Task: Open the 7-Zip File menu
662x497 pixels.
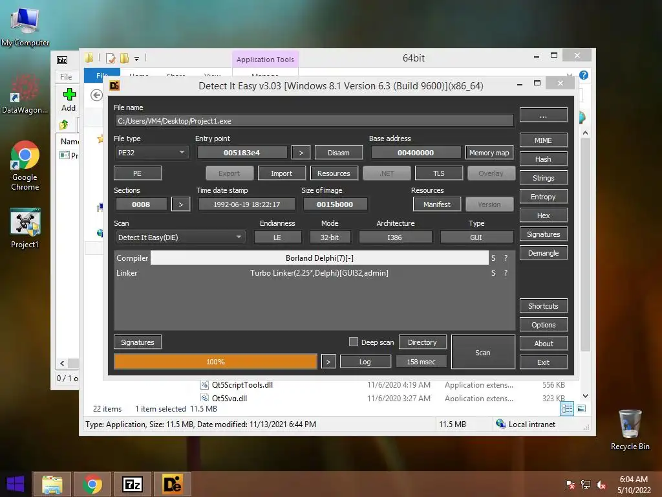Action: 66,77
